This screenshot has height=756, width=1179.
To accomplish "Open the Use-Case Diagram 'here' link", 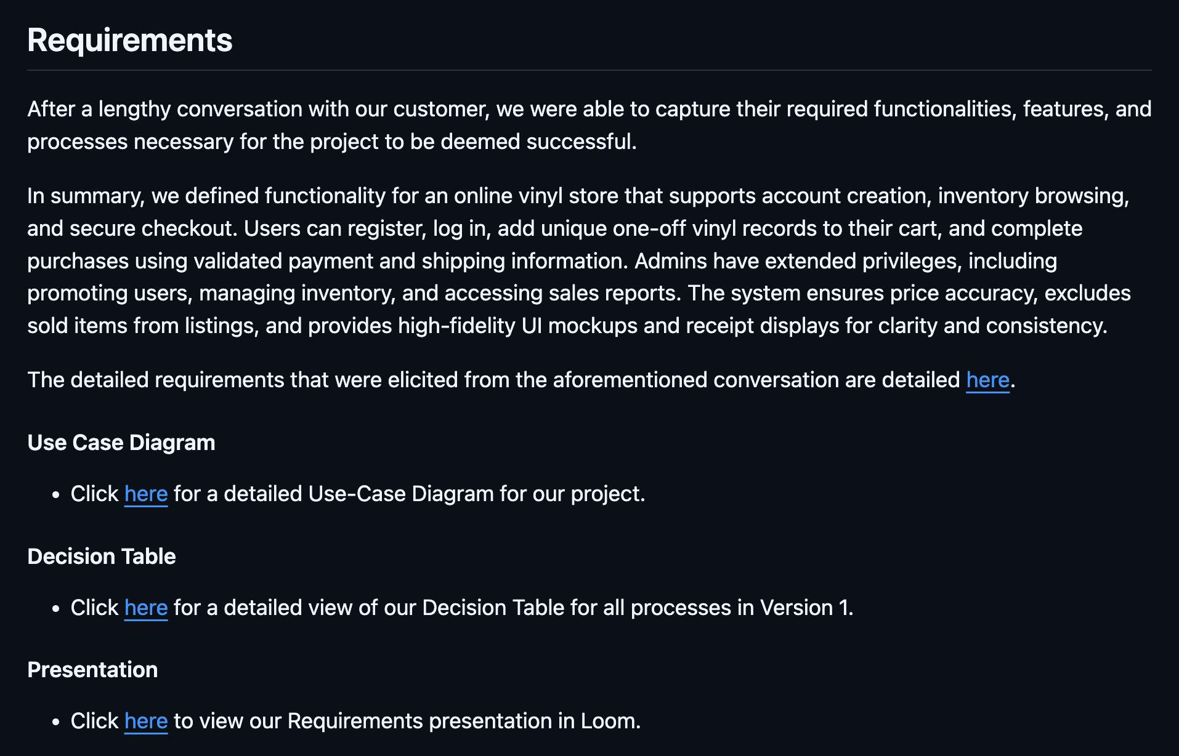I will coord(146,494).
